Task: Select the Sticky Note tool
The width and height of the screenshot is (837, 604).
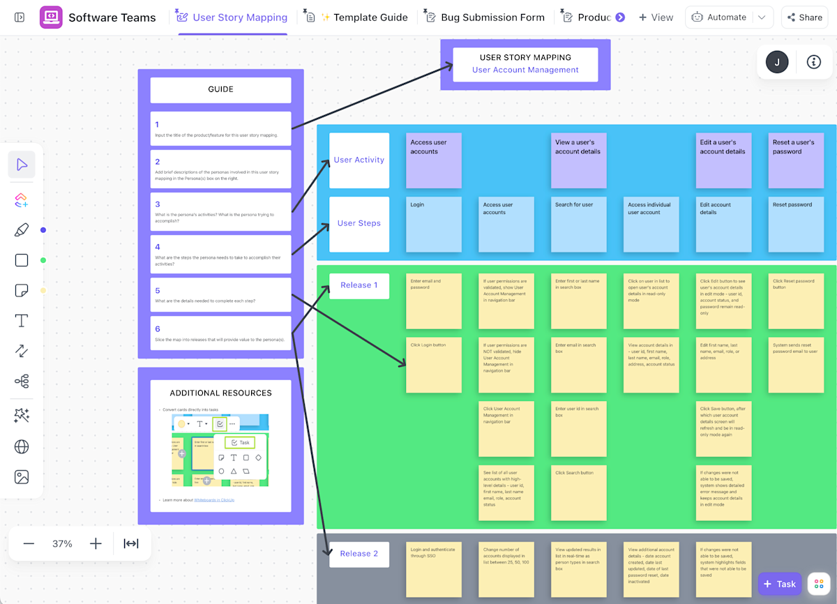Action: [22, 290]
